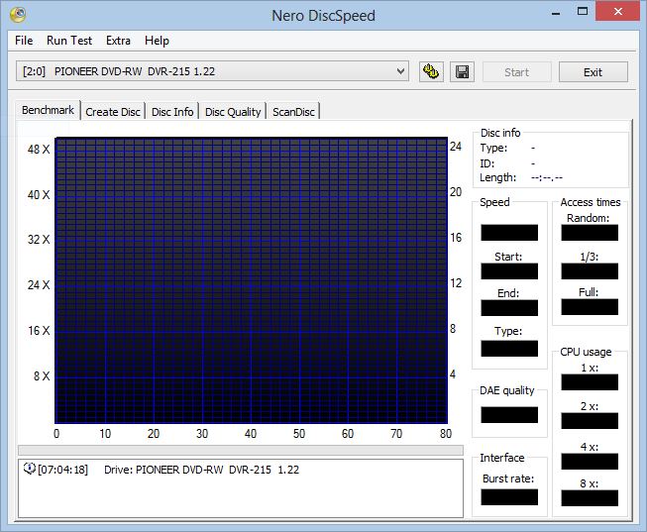Expand the PIONEER DVD-RW drive dropdown

400,71
